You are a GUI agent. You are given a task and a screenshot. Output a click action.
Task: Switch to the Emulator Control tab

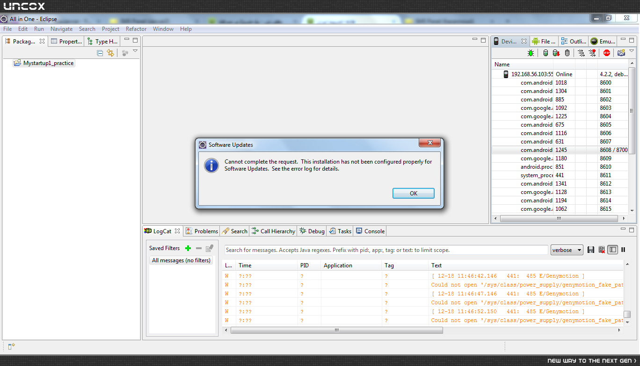coord(603,41)
